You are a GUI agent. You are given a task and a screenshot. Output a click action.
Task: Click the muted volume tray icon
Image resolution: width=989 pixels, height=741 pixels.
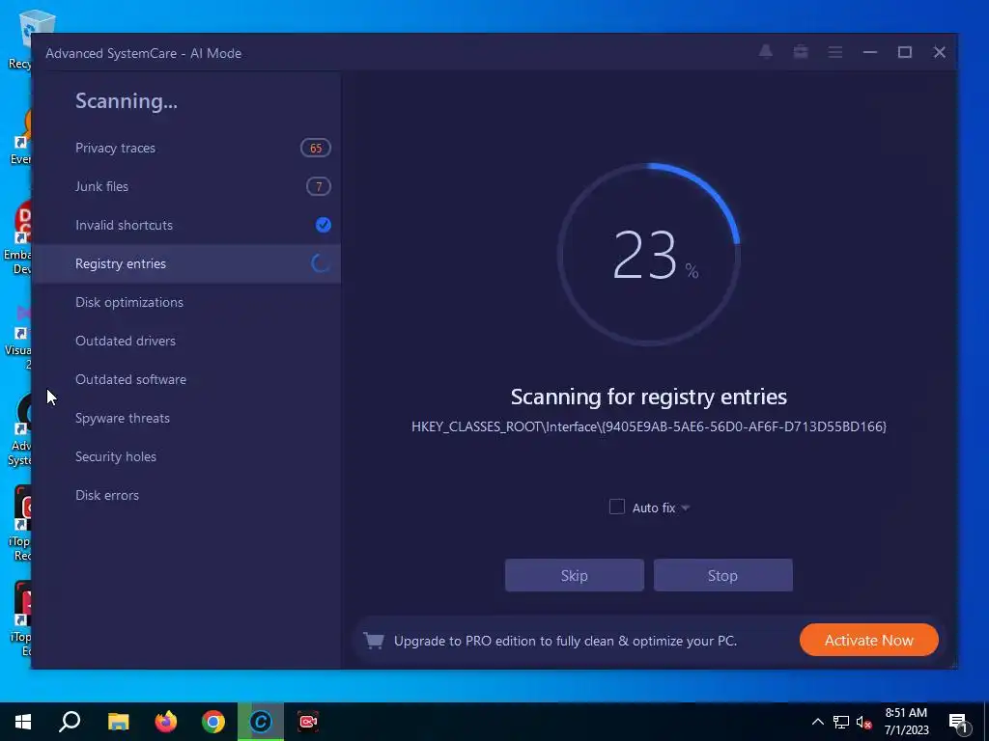pyautogui.click(x=864, y=722)
